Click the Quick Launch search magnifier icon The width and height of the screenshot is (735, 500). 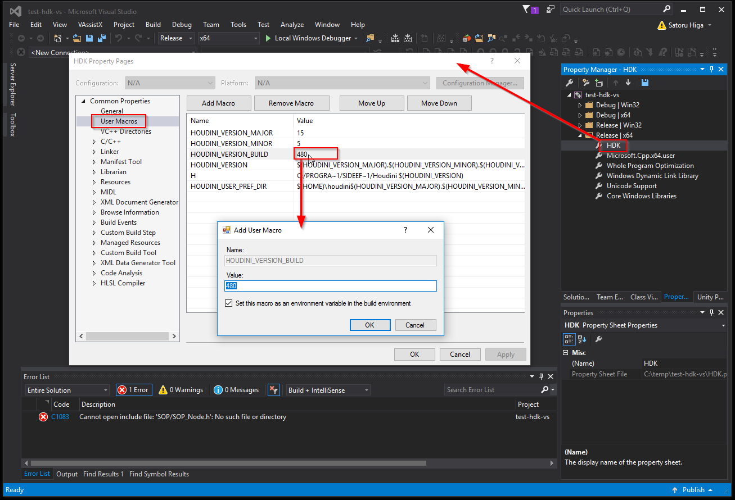click(666, 9)
